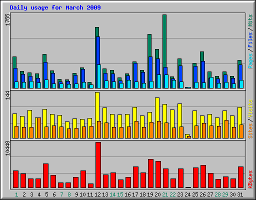The height and width of the screenshot is (200, 256).
Task: Select day label 11 on the axis
Action: pos(90,194)
